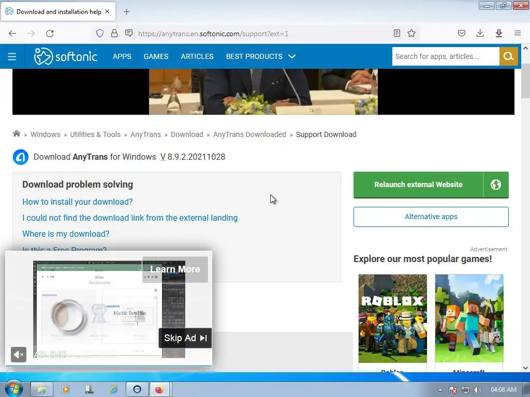Open Internet Explorer taskbar icon

pos(113,390)
